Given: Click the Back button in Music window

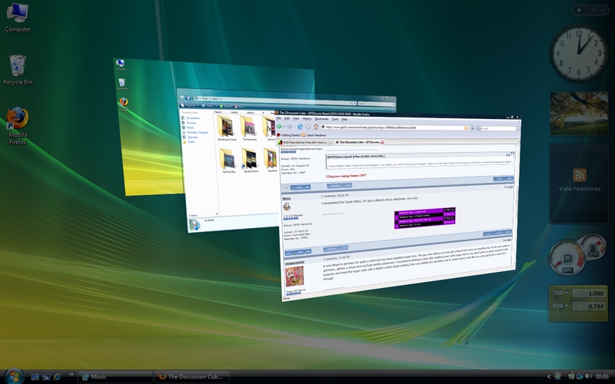Looking at the screenshot, I should 182,98.
